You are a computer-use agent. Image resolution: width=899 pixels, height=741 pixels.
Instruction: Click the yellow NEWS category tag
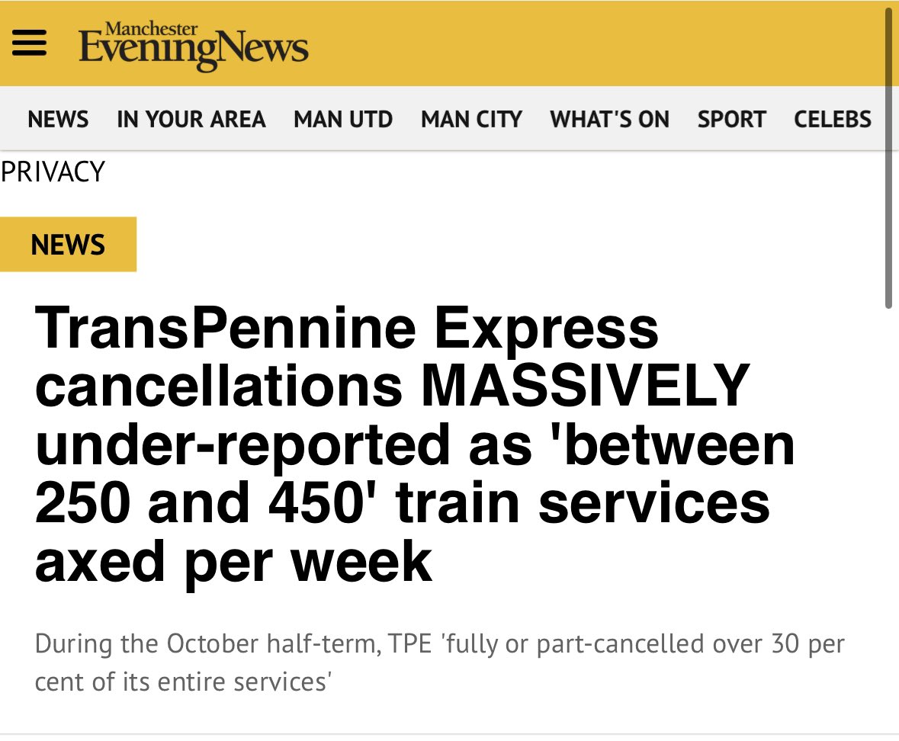(x=68, y=245)
